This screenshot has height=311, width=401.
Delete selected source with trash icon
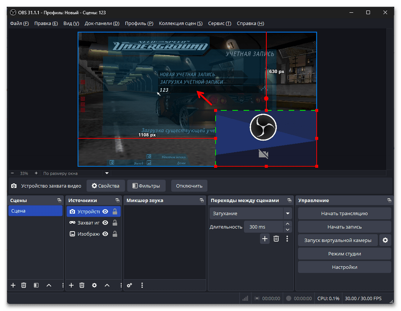click(82, 285)
